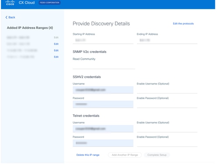222x165 pixels.
Task: Click the greyed Edit for first IP range
Action: click(x=56, y=38)
